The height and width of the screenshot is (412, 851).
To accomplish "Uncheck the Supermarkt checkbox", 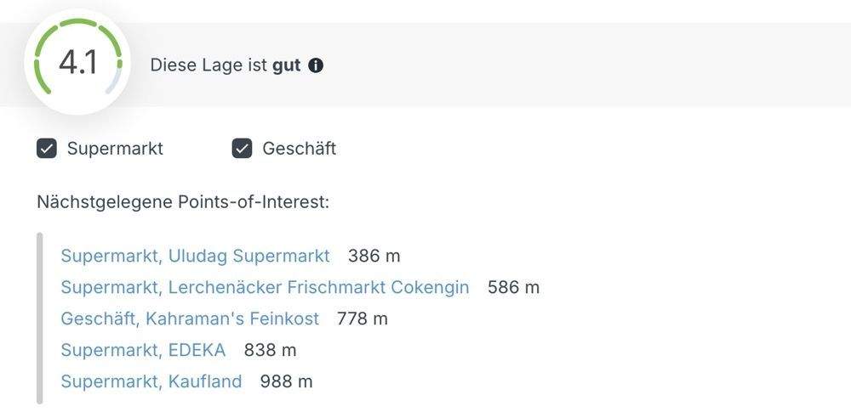I will [46, 149].
